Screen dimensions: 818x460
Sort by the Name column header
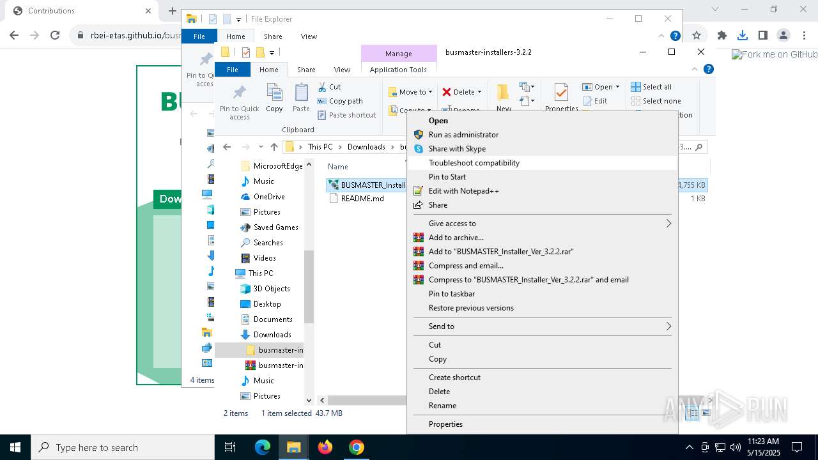pos(337,167)
